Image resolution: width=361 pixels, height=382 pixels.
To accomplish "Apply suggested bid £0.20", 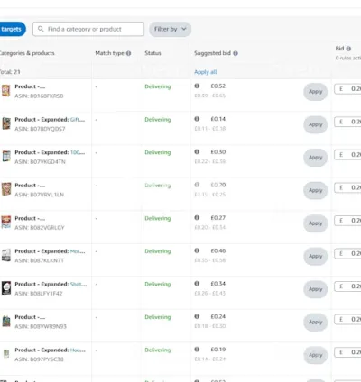I will (x=315, y=190).
